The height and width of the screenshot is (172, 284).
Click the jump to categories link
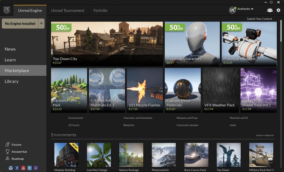pos(265,135)
